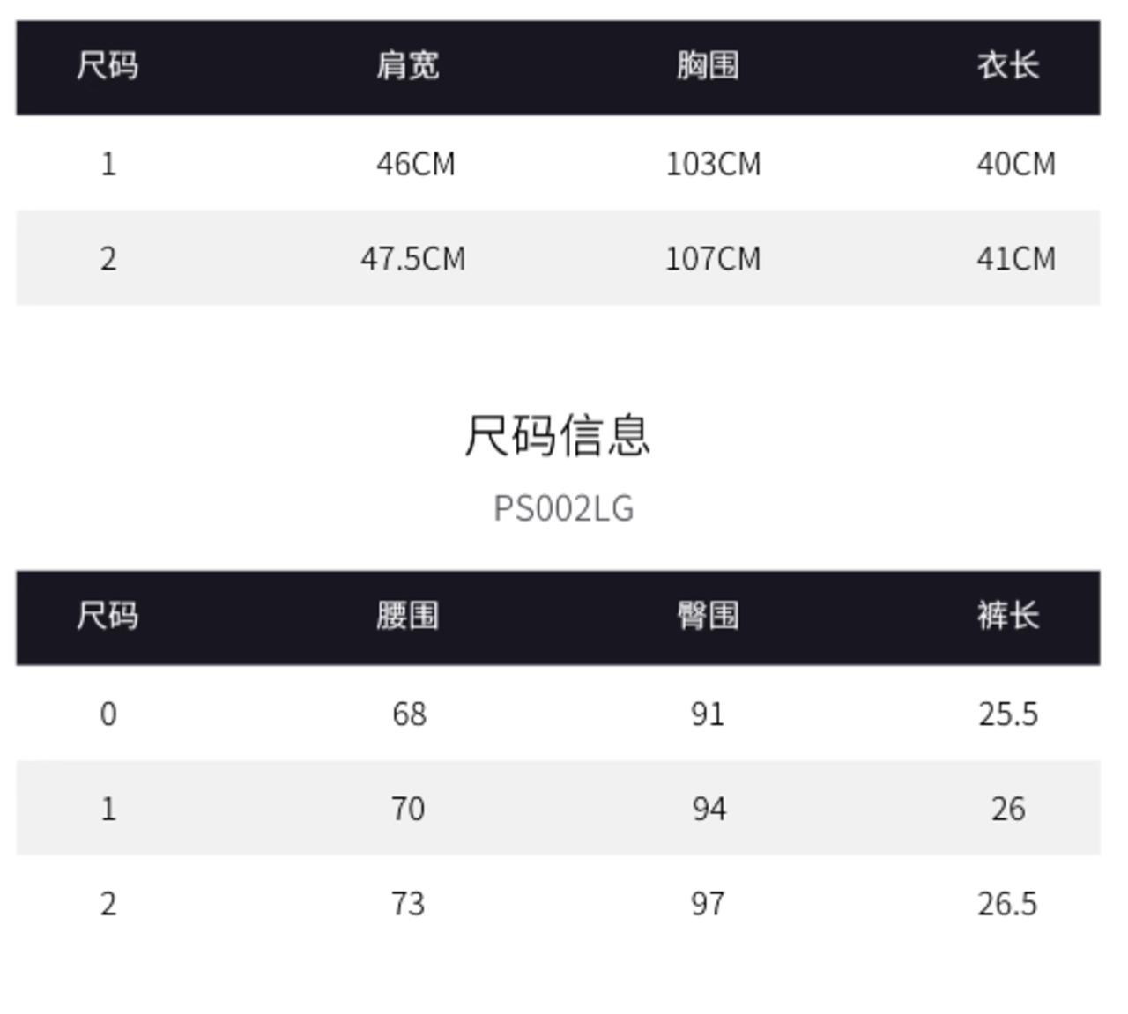The height and width of the screenshot is (1014, 1128).
Task: Select the hip value 91
Action: pyautogui.click(x=708, y=714)
